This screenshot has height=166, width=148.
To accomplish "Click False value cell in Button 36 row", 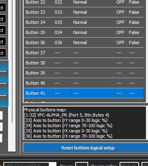I will click(x=134, y=43).
